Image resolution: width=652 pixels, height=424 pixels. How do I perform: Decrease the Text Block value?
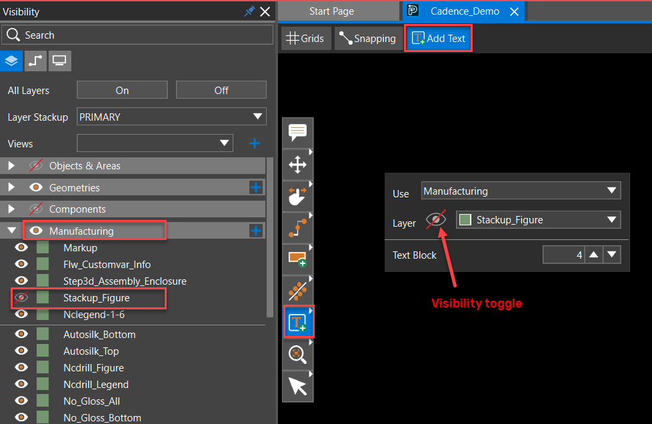pos(611,255)
